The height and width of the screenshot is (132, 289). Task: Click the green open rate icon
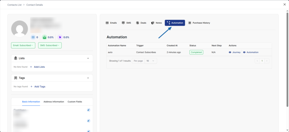[x=45, y=37]
